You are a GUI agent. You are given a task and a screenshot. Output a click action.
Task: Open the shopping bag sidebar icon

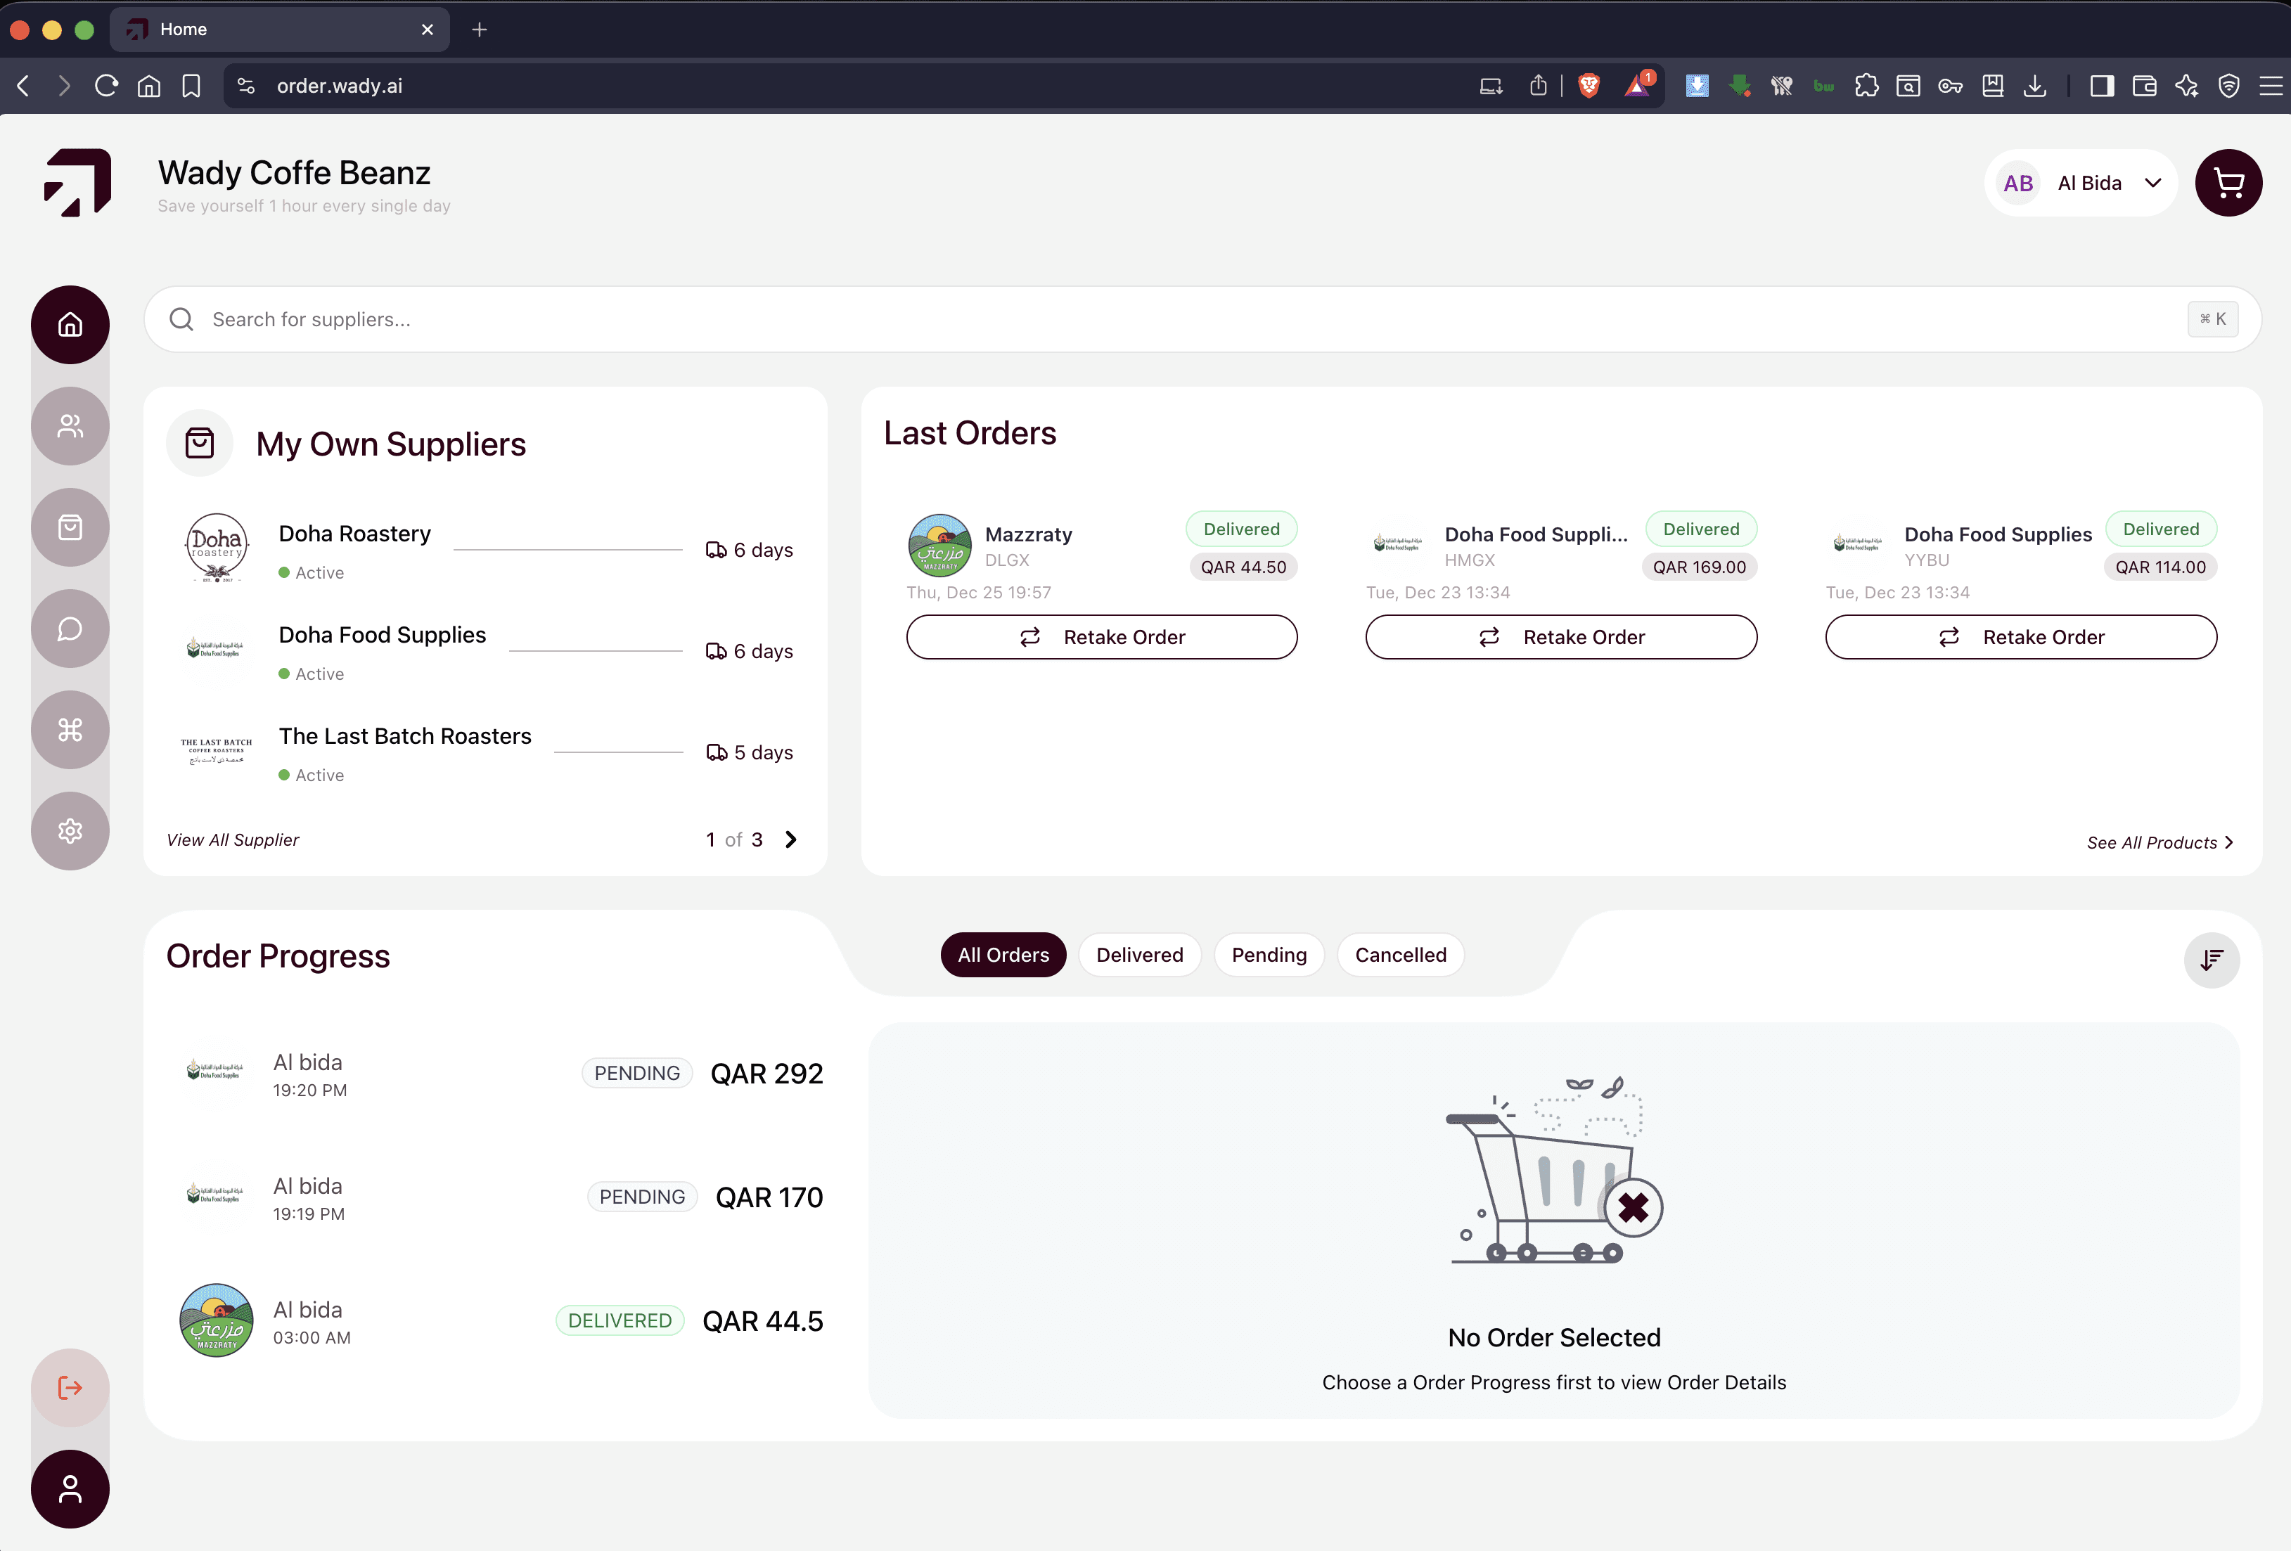[70, 527]
